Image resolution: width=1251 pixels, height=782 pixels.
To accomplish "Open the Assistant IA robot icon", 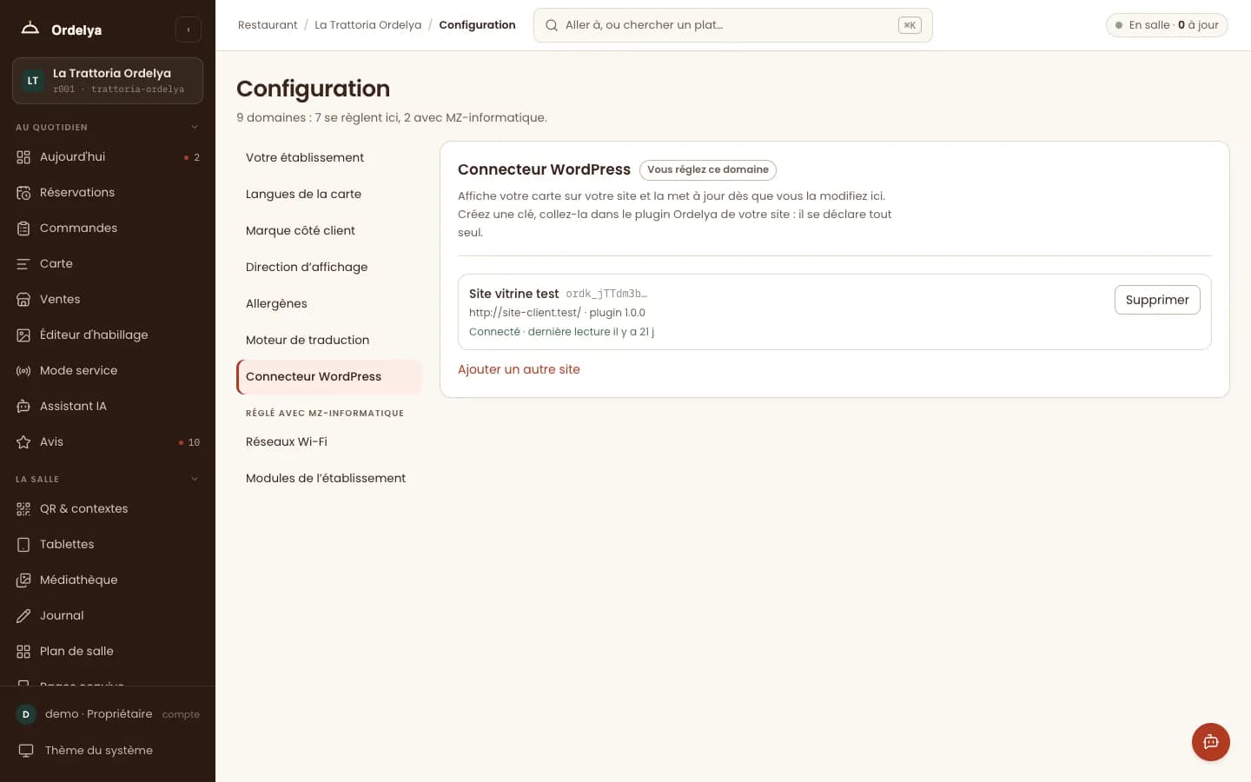I will [23, 407].
